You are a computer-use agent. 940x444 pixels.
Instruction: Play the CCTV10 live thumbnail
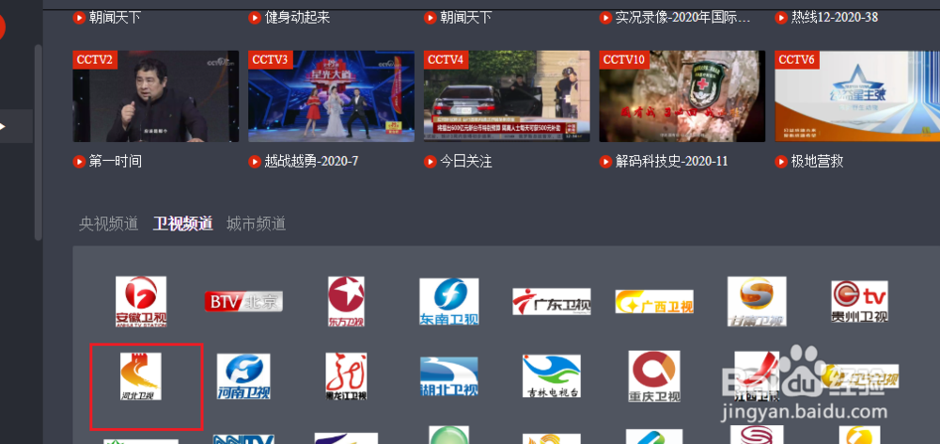(682, 96)
